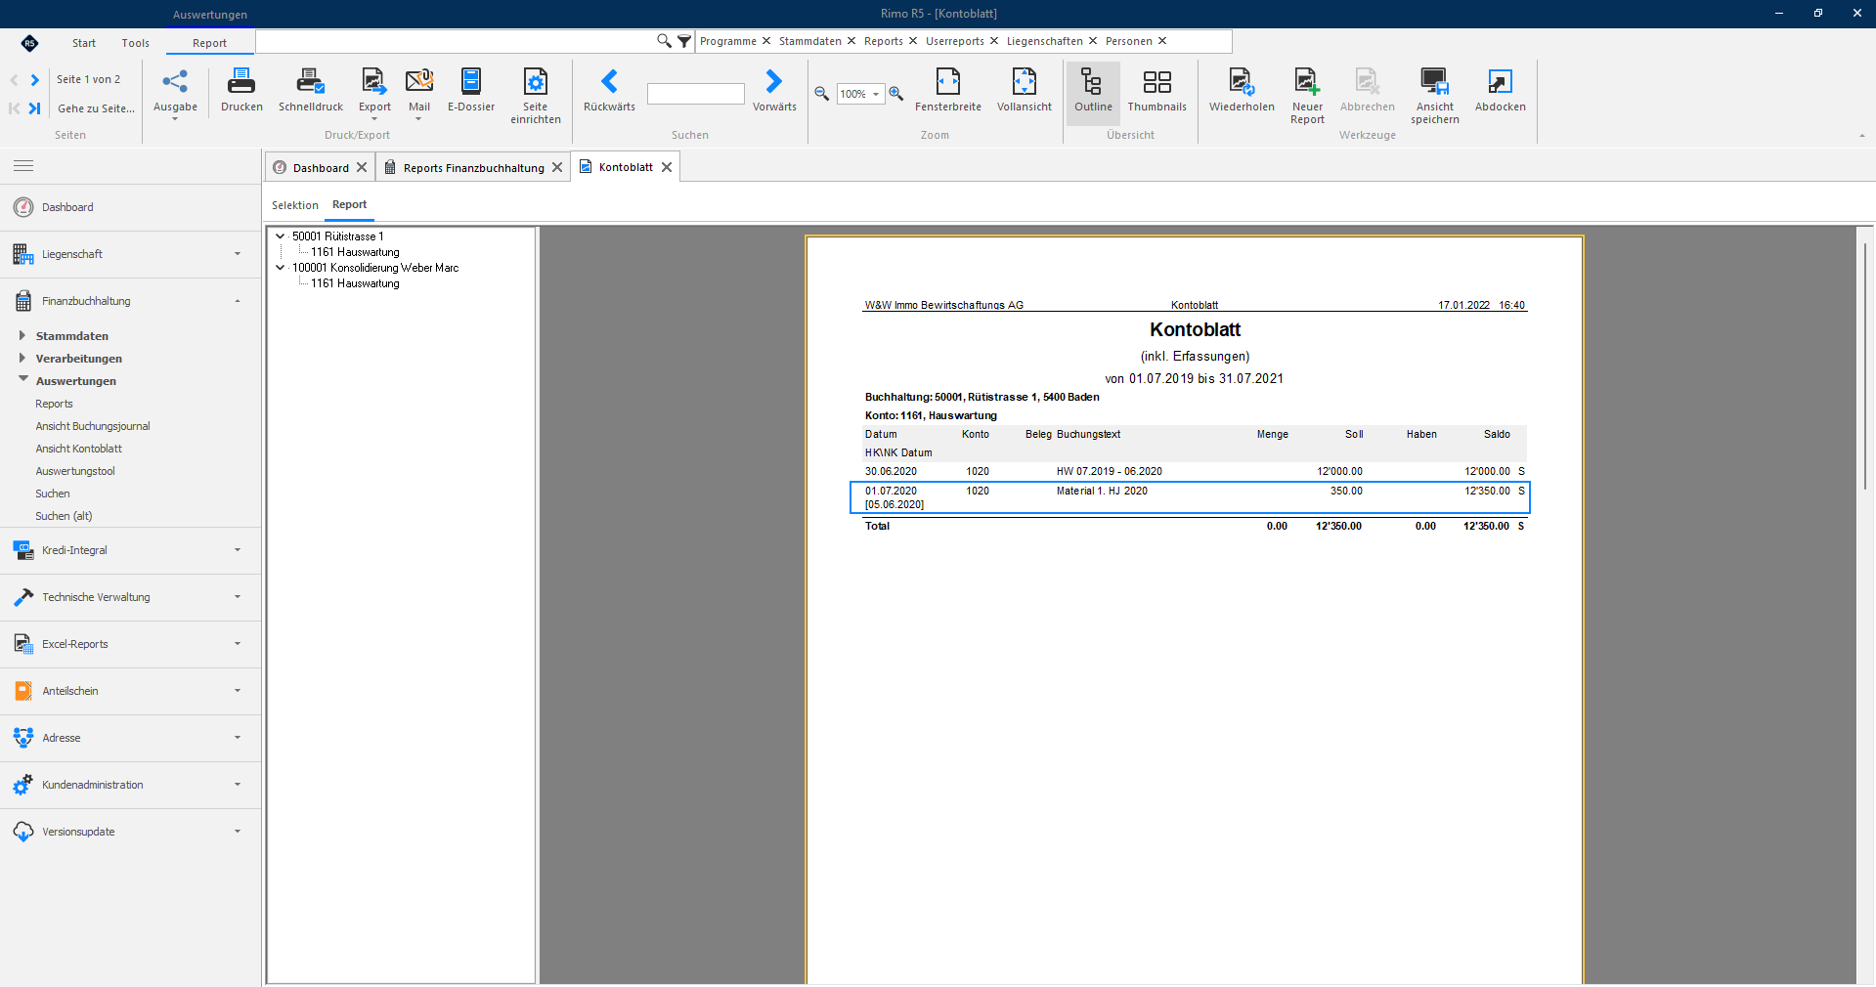Close the Kontoblatt document tab

[x=667, y=167]
